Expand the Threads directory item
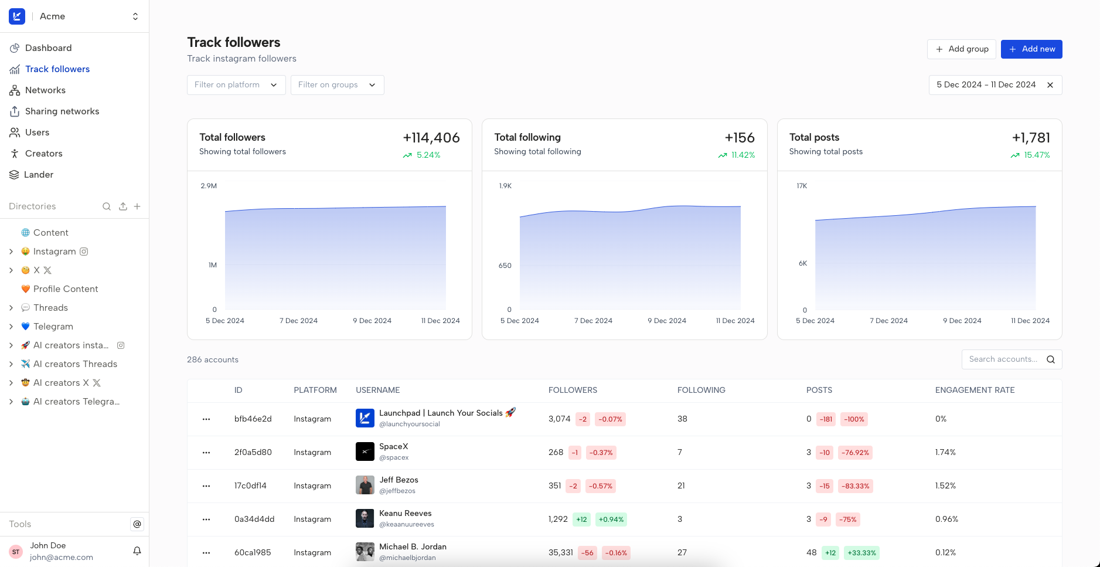 pos(11,307)
